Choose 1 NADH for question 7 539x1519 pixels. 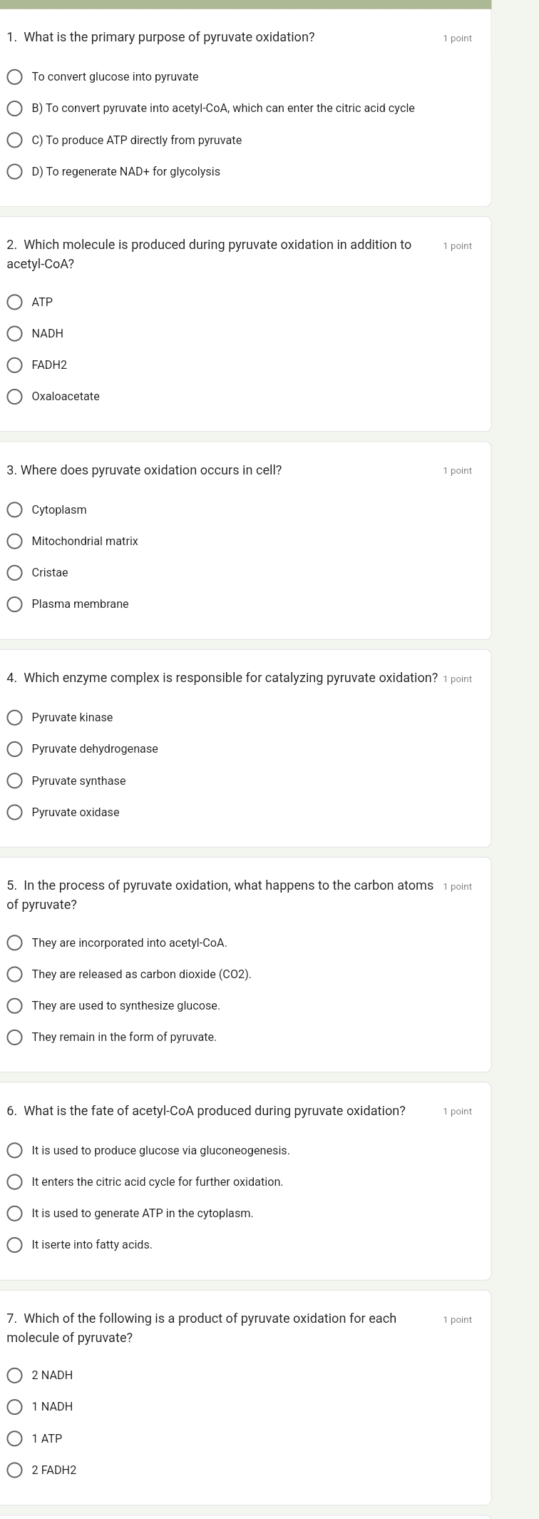coord(15,1407)
